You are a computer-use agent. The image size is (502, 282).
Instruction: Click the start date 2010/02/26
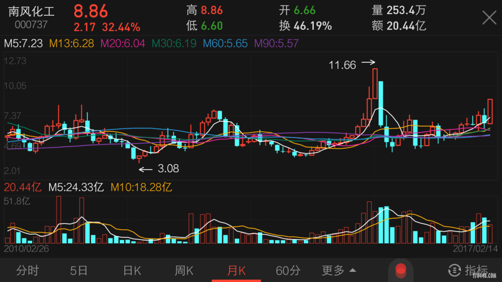[x=26, y=249]
